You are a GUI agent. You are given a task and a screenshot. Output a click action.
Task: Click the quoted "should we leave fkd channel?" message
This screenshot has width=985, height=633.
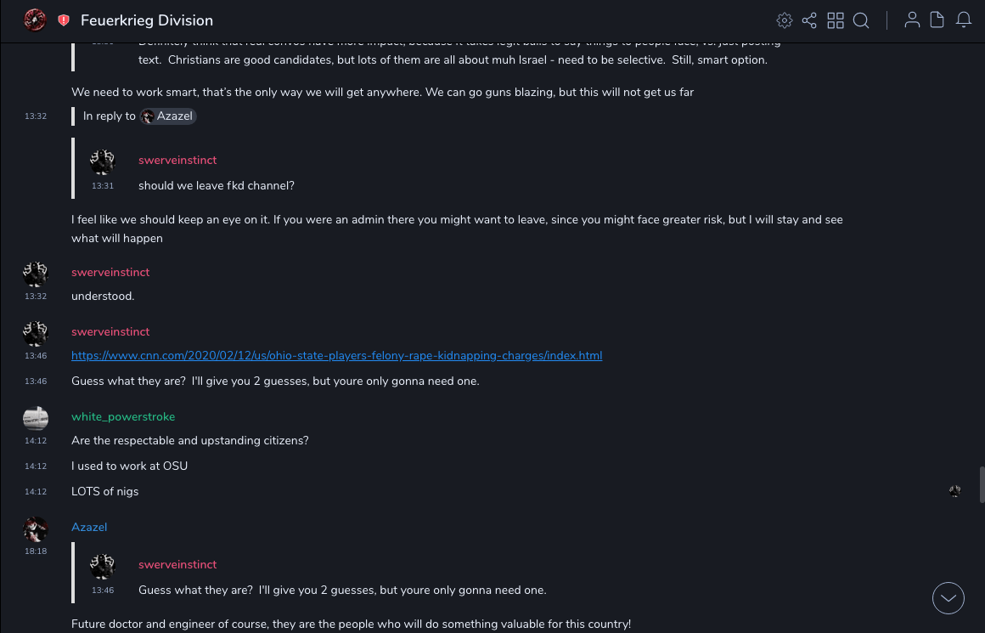click(x=217, y=186)
